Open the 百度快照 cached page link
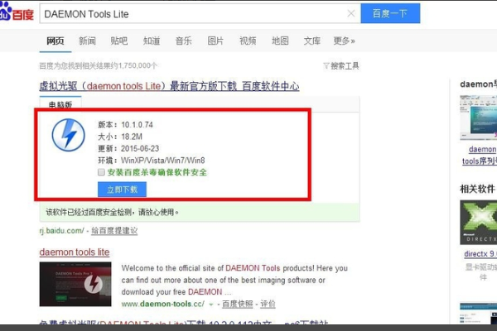The height and width of the screenshot is (331, 497). coord(238,304)
